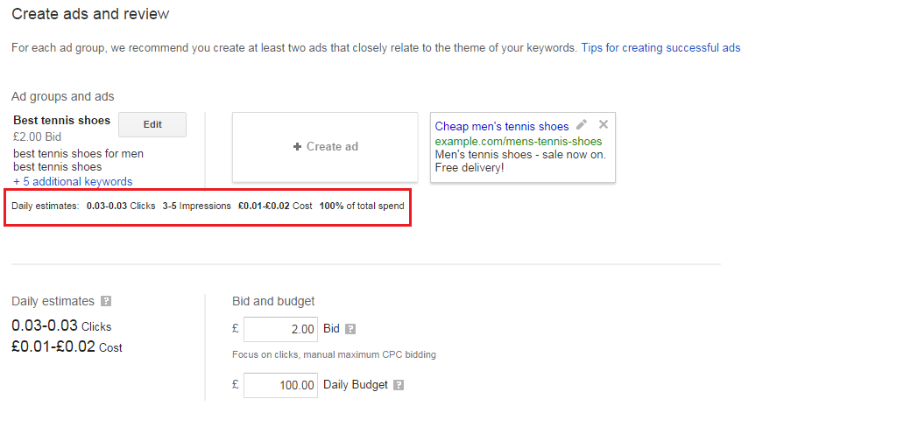The width and height of the screenshot is (904, 441).
Task: Click the manual maximum CPC bidding note
Action: [334, 354]
